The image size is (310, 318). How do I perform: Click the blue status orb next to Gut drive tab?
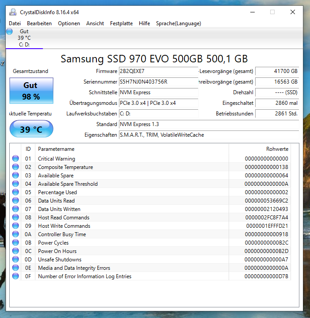pyautogui.click(x=9, y=31)
